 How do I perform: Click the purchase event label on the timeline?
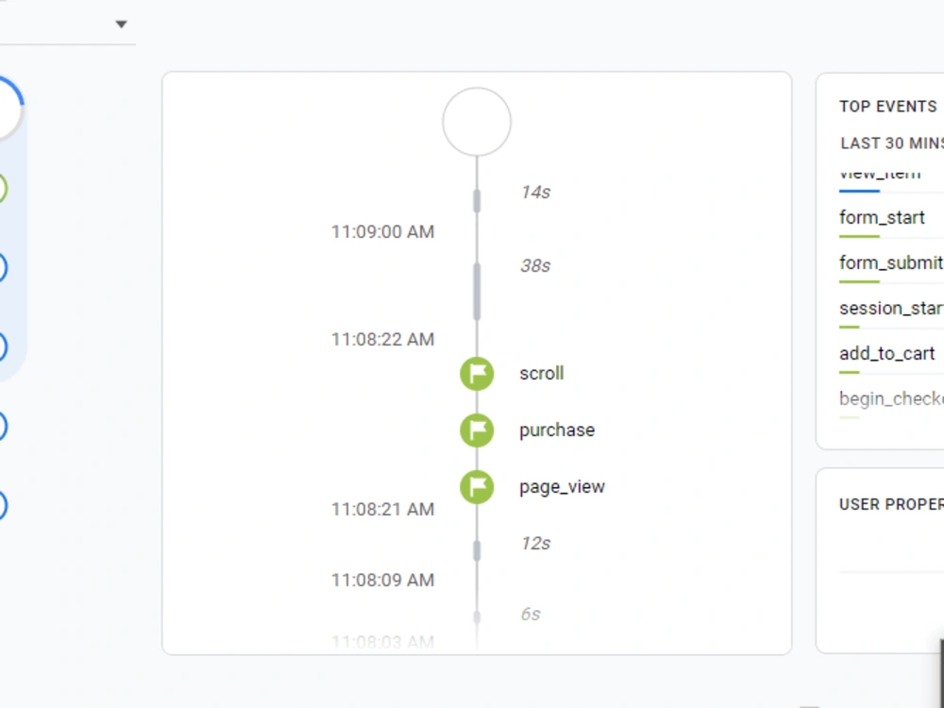click(556, 430)
